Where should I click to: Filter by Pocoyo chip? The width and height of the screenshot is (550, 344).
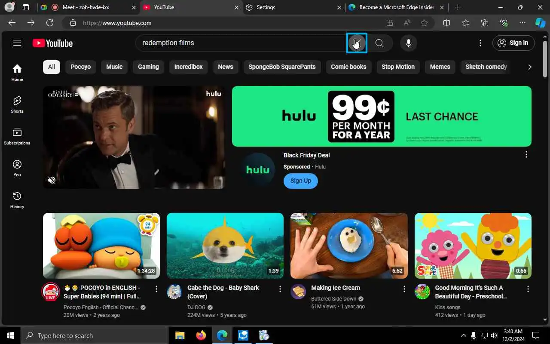81,67
